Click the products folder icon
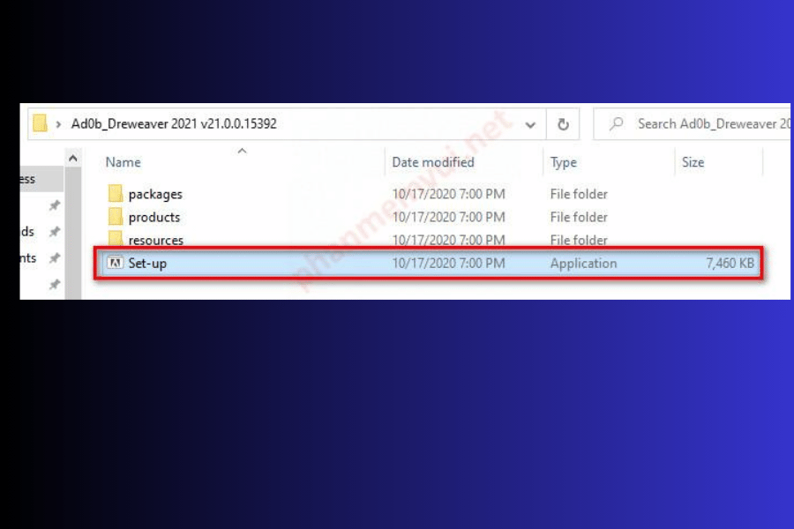This screenshot has height=529, width=794. point(115,217)
